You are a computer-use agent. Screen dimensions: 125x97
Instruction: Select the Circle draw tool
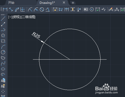pos(3,52)
